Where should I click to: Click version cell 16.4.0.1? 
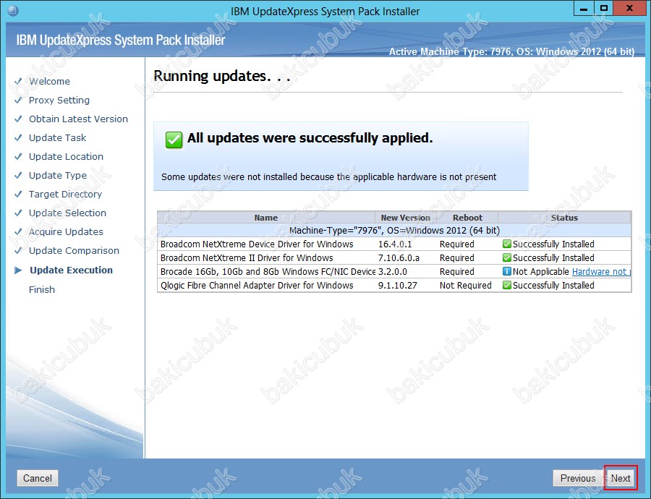coord(395,244)
